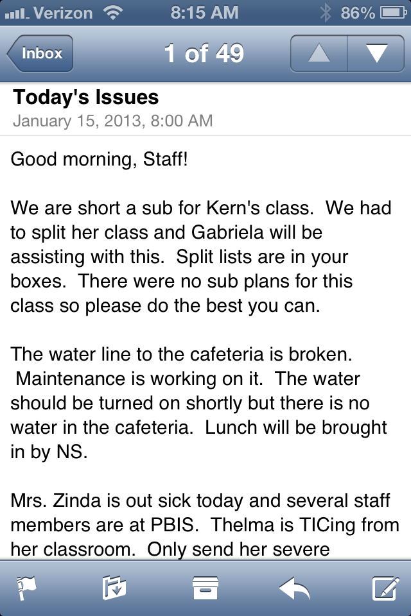Screen dimensions: 411x616
Task: Tap the Good morning, Staff! greeting
Action: 99,160
